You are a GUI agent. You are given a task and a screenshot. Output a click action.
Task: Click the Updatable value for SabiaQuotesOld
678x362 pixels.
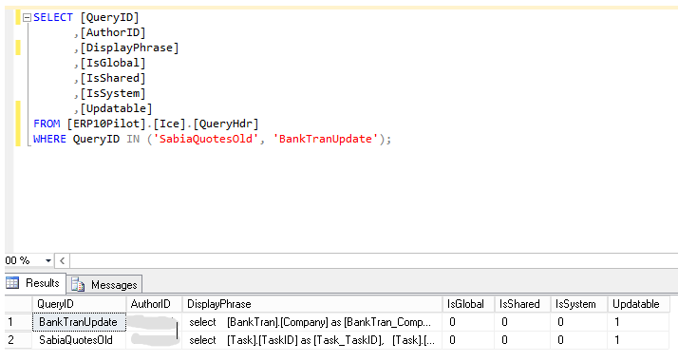pyautogui.click(x=639, y=340)
